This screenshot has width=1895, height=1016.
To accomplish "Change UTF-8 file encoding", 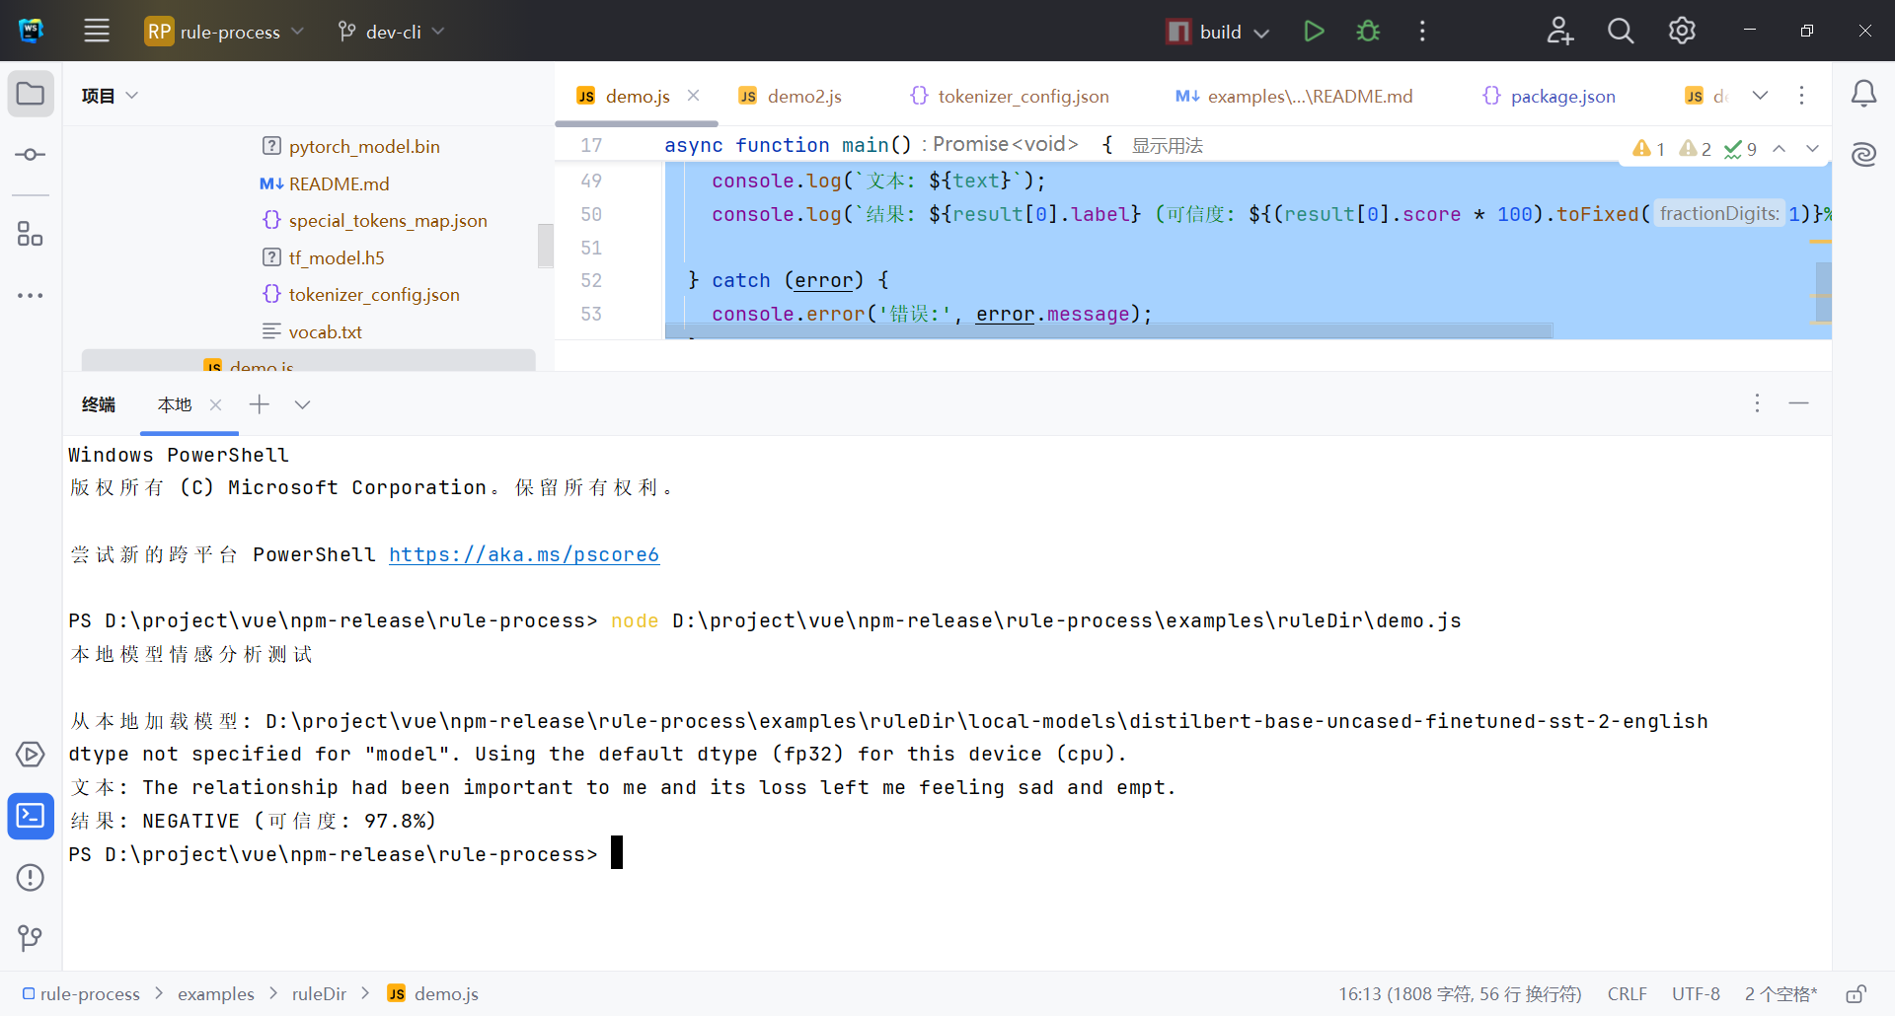I will [1696, 994].
